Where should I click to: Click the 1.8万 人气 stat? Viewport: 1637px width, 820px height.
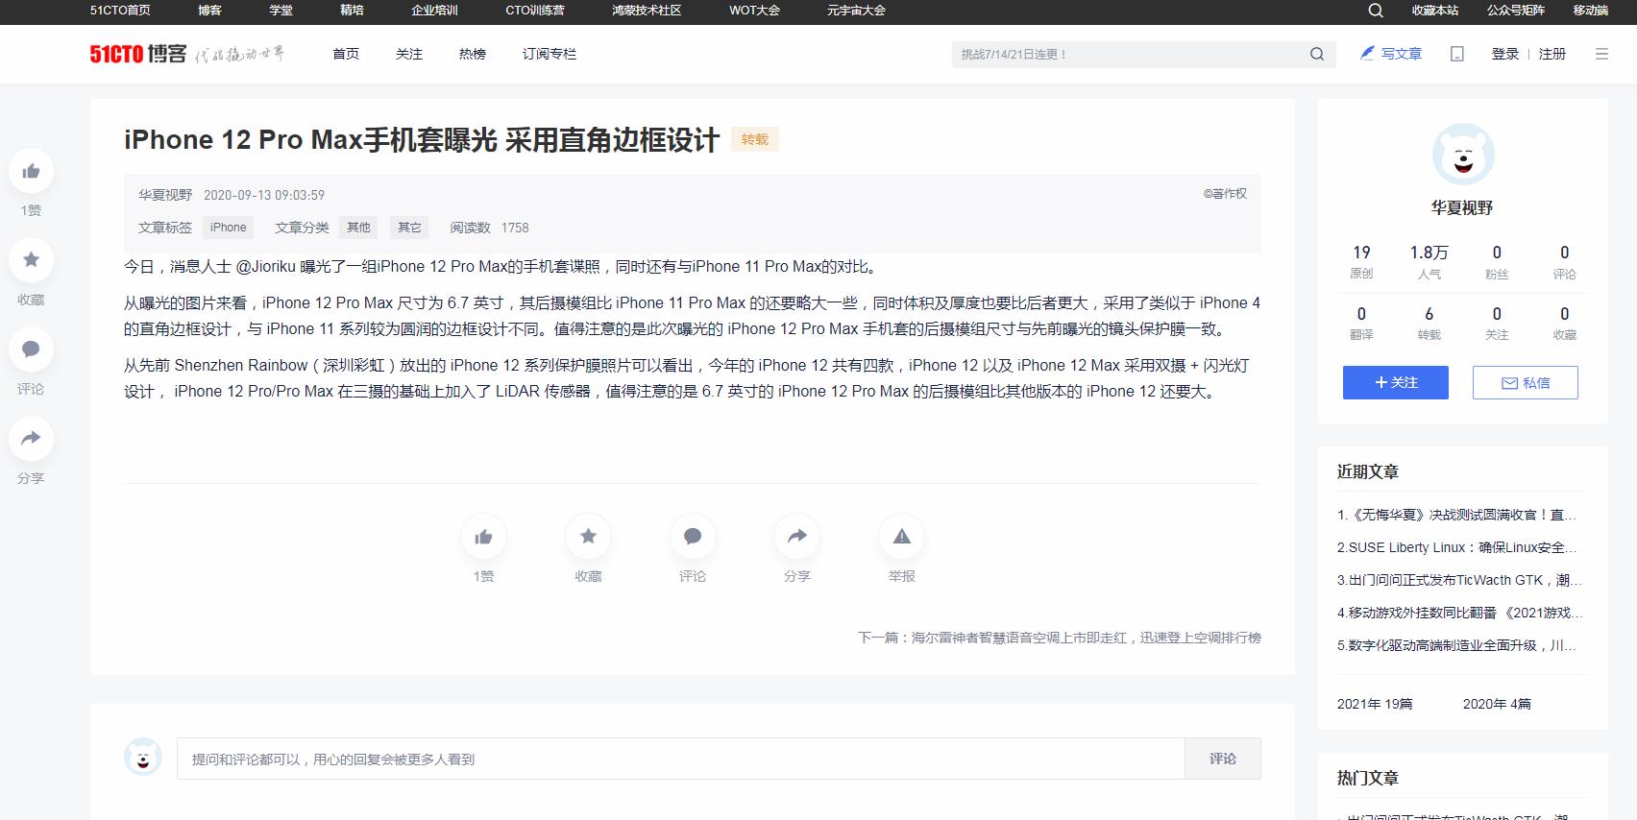pyautogui.click(x=1429, y=261)
